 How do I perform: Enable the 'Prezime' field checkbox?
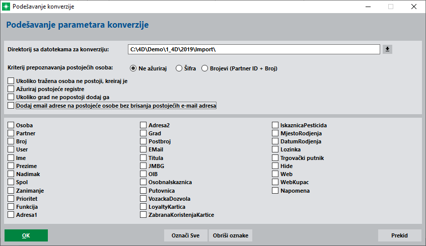[11, 166]
